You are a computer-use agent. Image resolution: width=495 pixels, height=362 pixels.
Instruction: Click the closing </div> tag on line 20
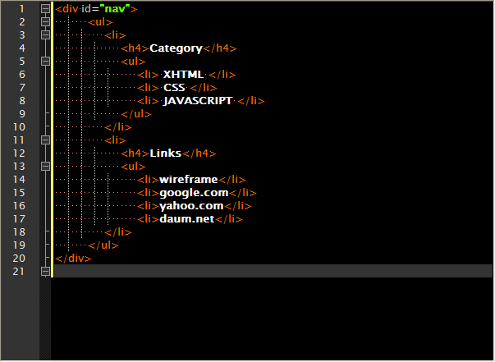(73, 259)
